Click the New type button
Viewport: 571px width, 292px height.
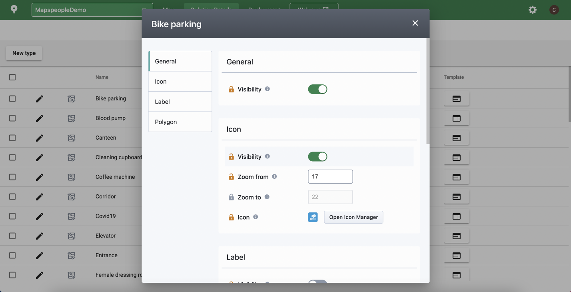24,53
